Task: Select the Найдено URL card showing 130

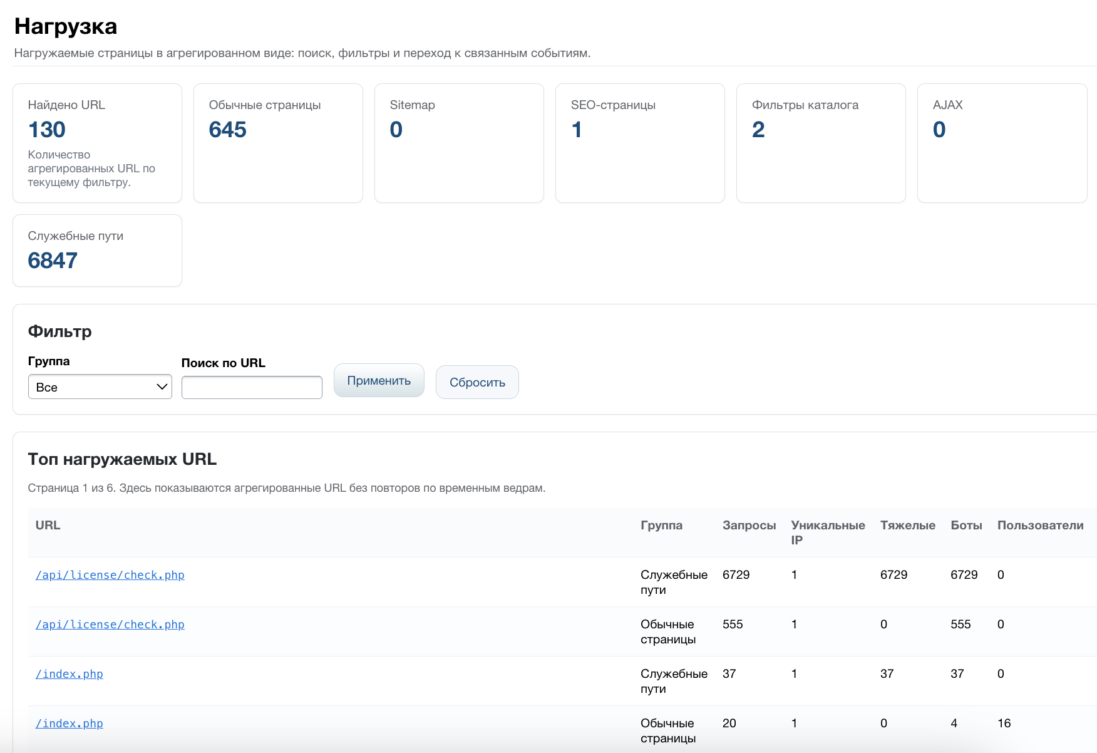Action: tap(97, 143)
